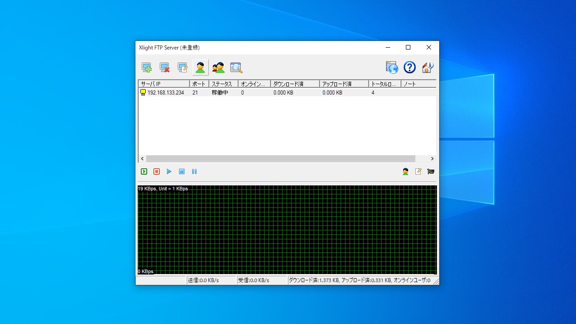Screen dimensions: 576x324
Task: Click the yellow server icon in the row
Action: (x=143, y=92)
